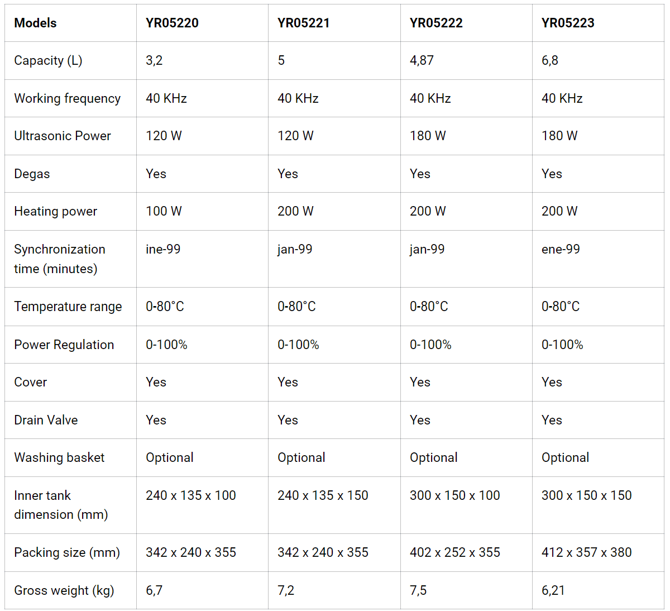Click the 300 x 150 x 150 cell

tap(586, 495)
